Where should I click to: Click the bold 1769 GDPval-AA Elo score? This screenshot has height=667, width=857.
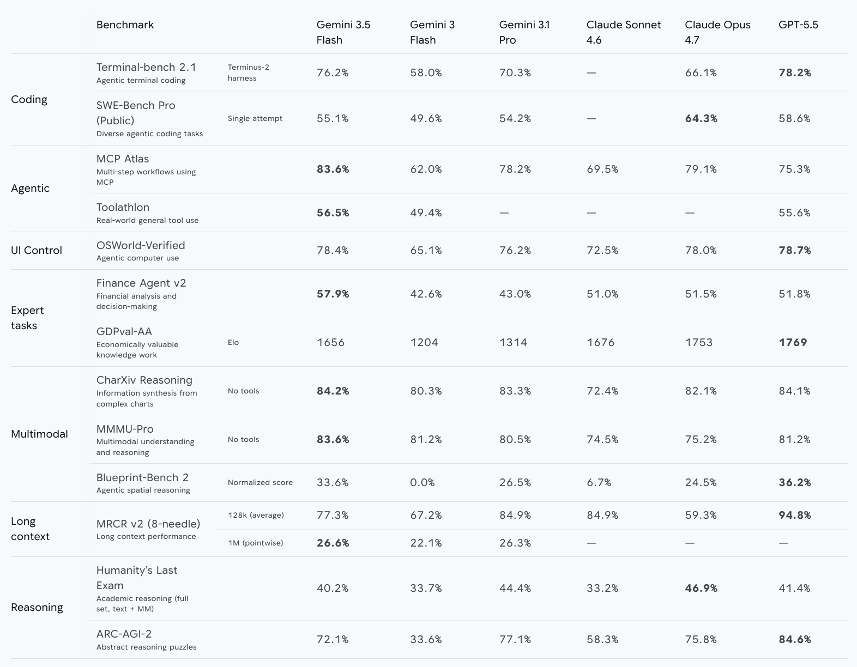pos(793,342)
